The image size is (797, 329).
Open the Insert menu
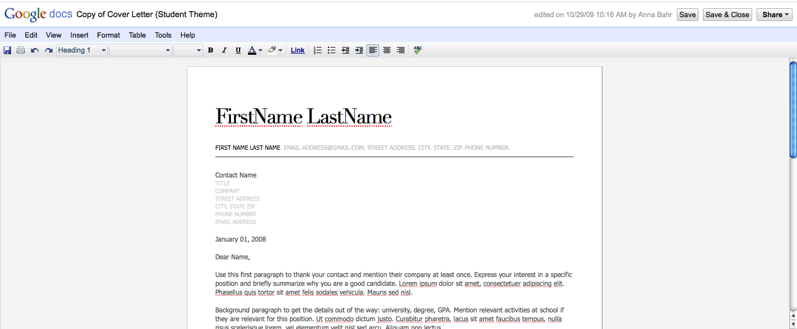[79, 35]
